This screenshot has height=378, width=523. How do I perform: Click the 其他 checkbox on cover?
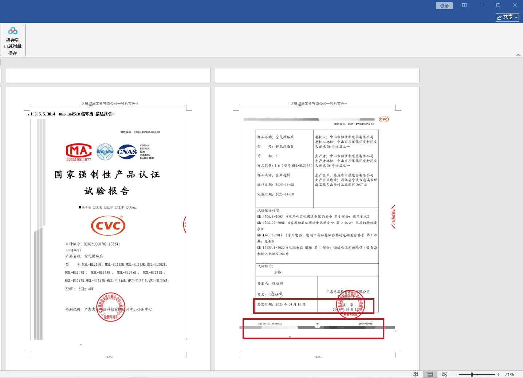tap(127, 208)
